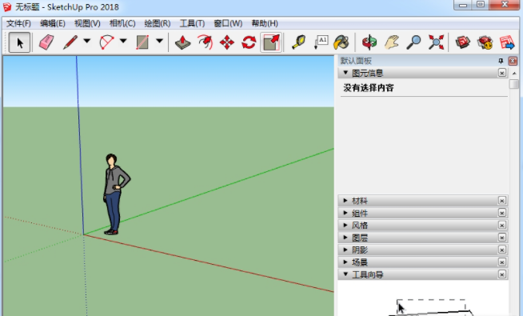Image resolution: width=523 pixels, height=316 pixels.
Task: Collapse the 图元信息 panel
Action: click(x=345, y=73)
